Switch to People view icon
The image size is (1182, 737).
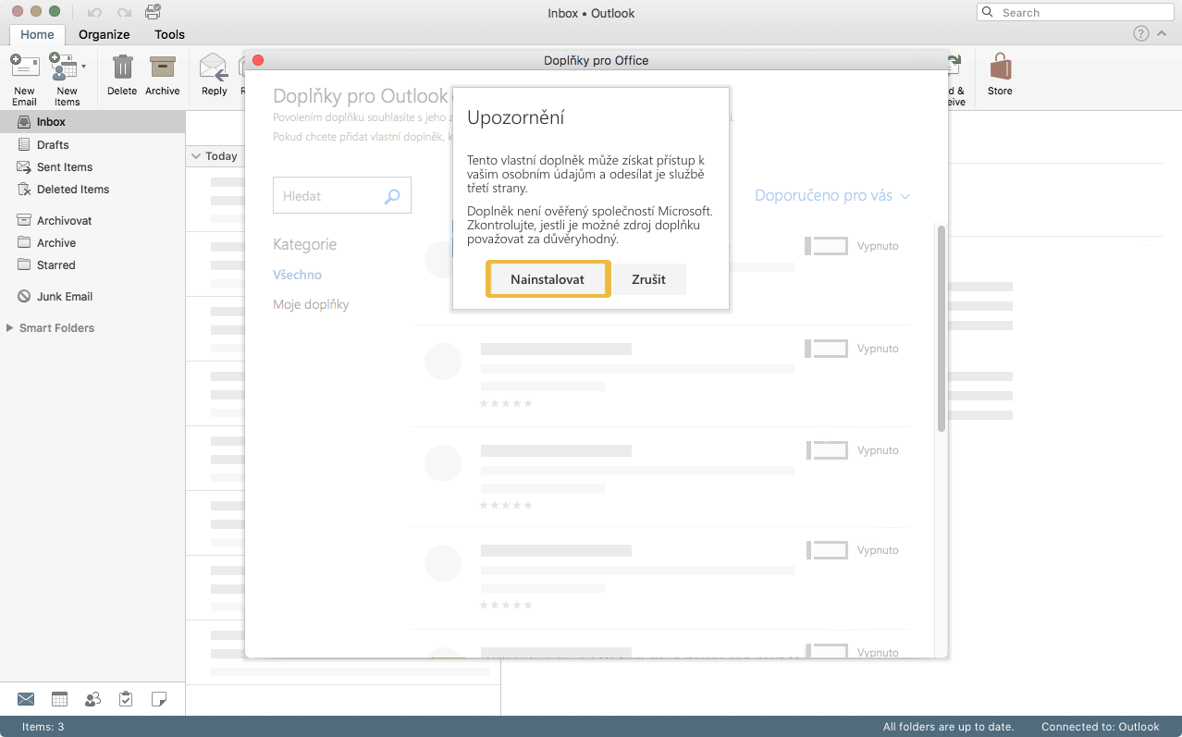[92, 699]
